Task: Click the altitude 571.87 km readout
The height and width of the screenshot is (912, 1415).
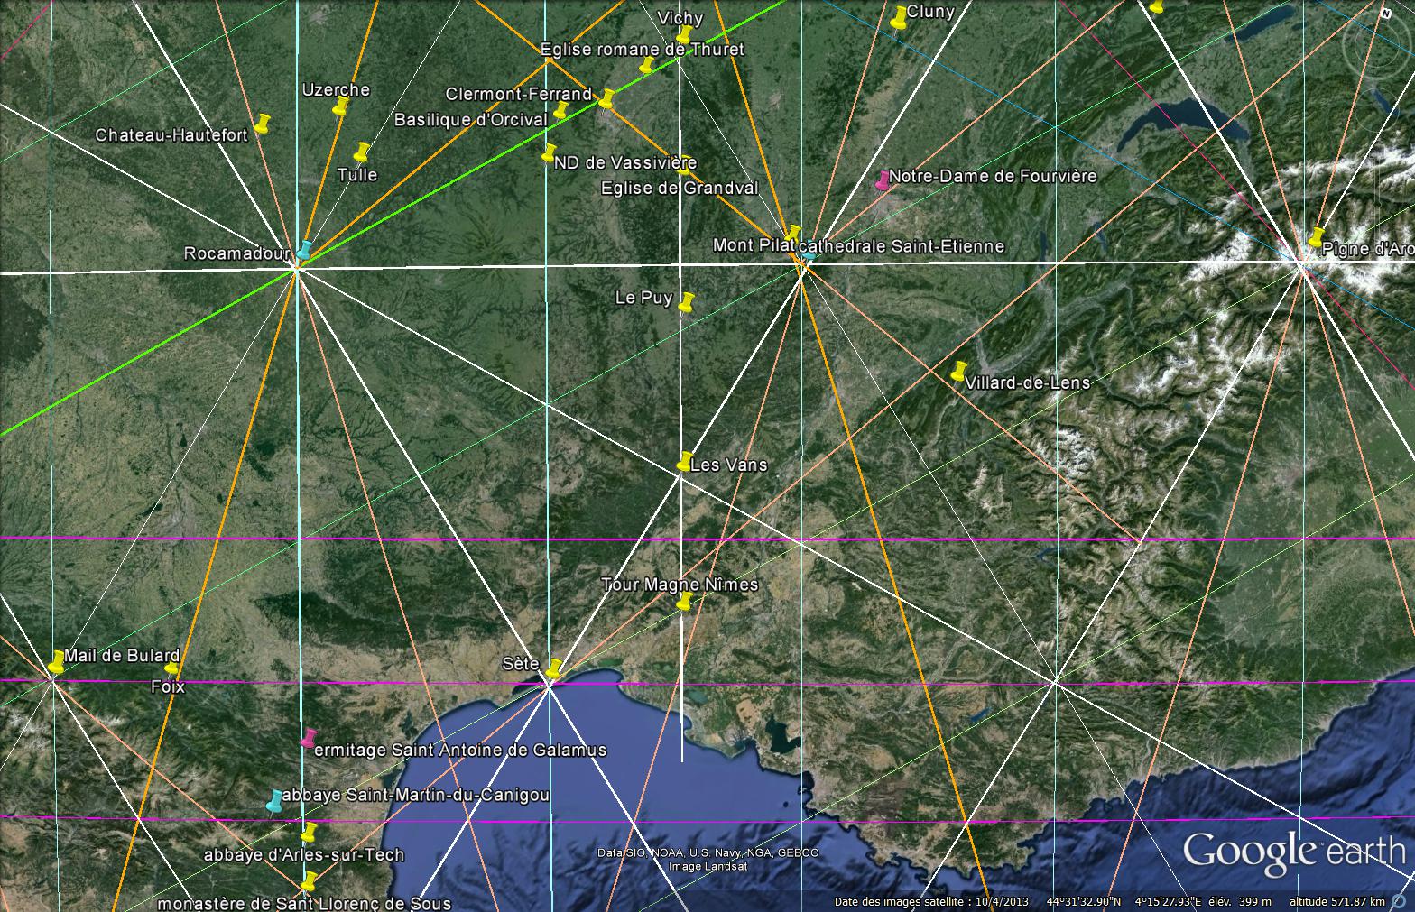Action: (x=1337, y=901)
